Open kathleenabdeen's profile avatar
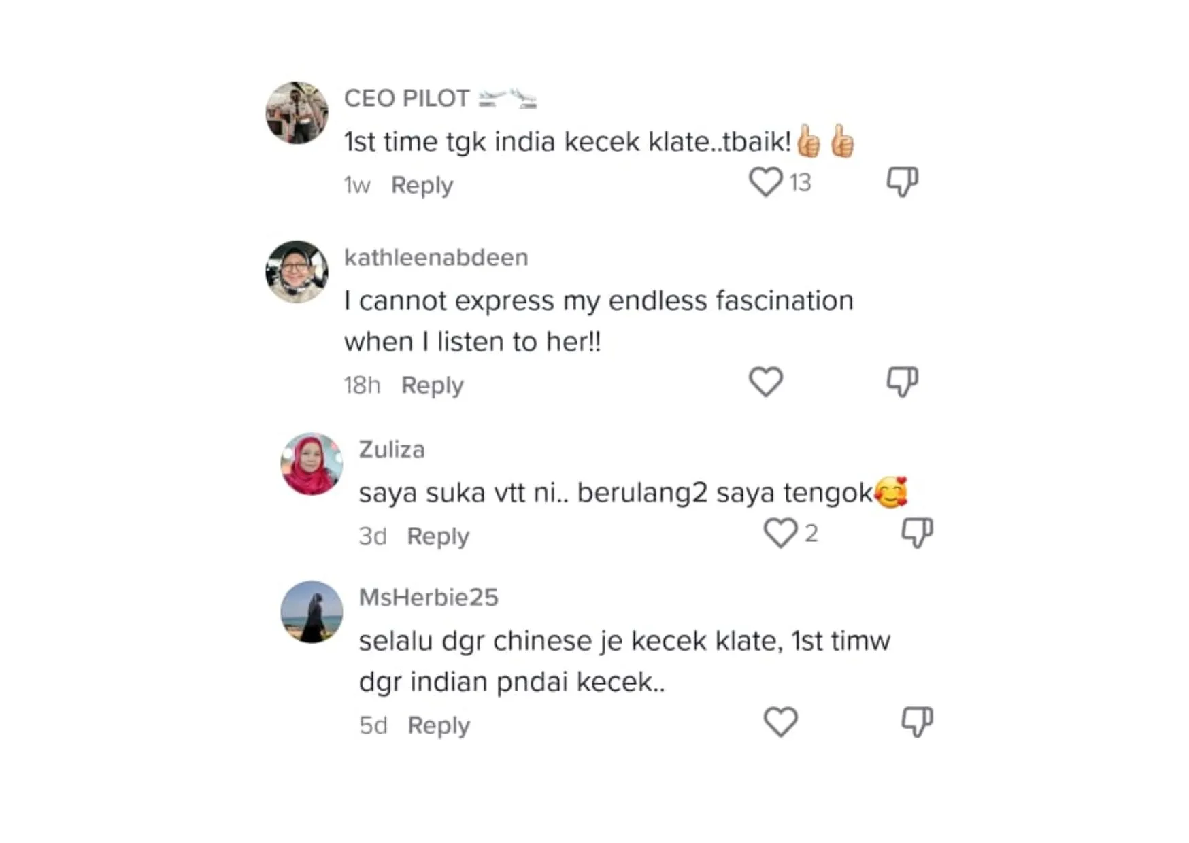The height and width of the screenshot is (843, 1189). pyautogui.click(x=297, y=272)
